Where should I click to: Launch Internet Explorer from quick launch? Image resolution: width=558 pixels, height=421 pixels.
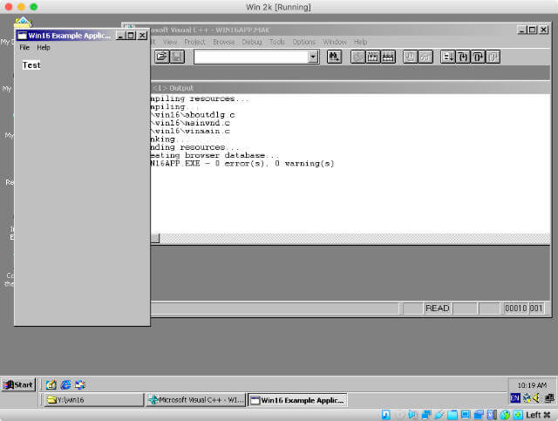(x=66, y=384)
